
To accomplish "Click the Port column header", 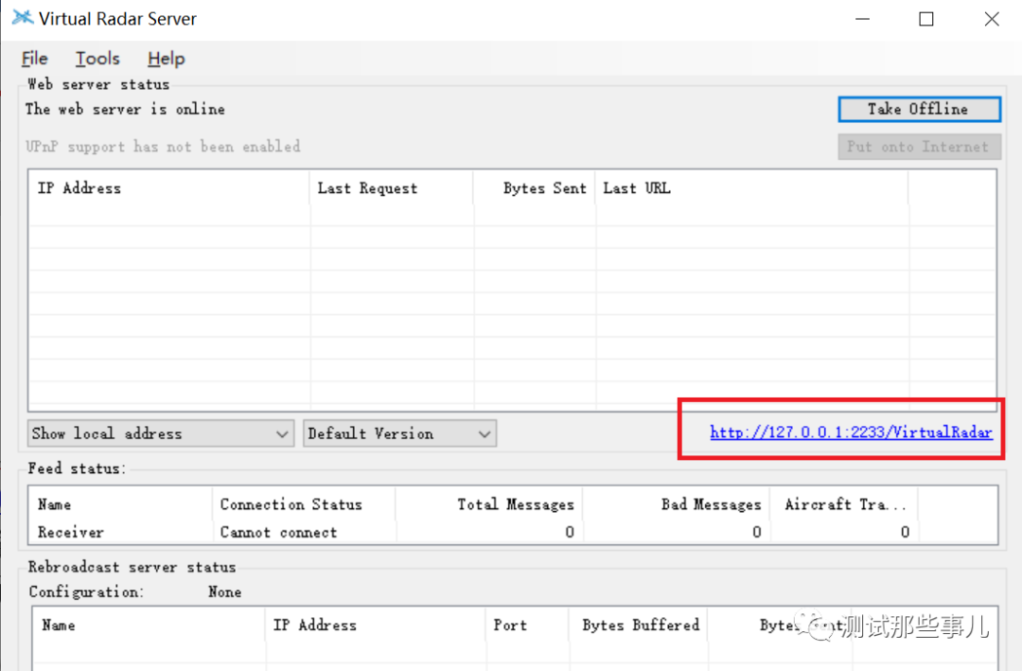I will (527, 626).
